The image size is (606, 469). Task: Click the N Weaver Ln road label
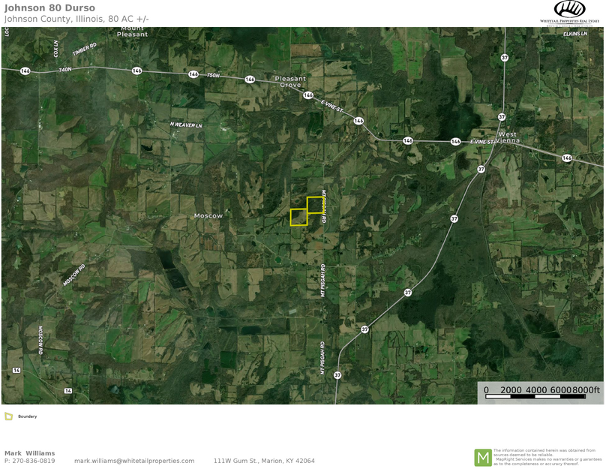pos(186,125)
